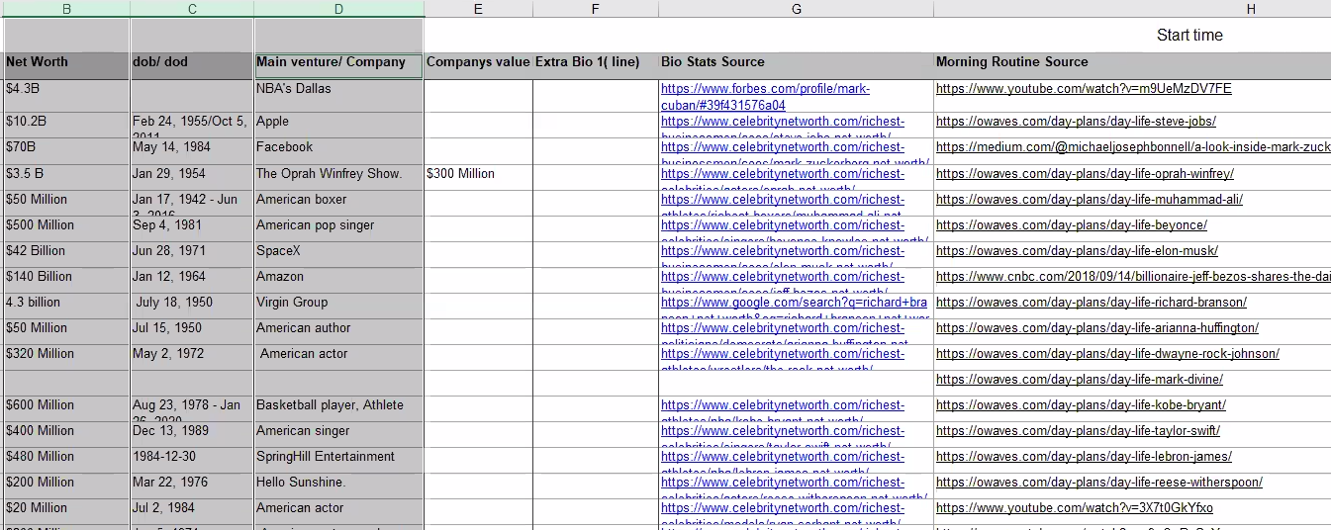
Task: Select the column E header
Action: tap(478, 9)
